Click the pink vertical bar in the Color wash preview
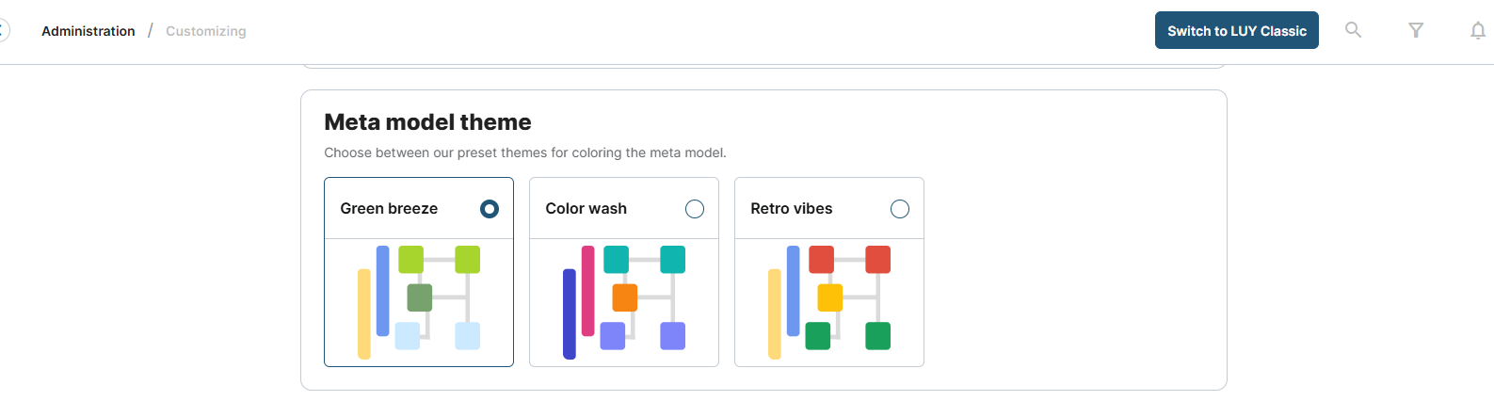Viewport: 1494px width, 401px height. pyautogui.click(x=588, y=291)
